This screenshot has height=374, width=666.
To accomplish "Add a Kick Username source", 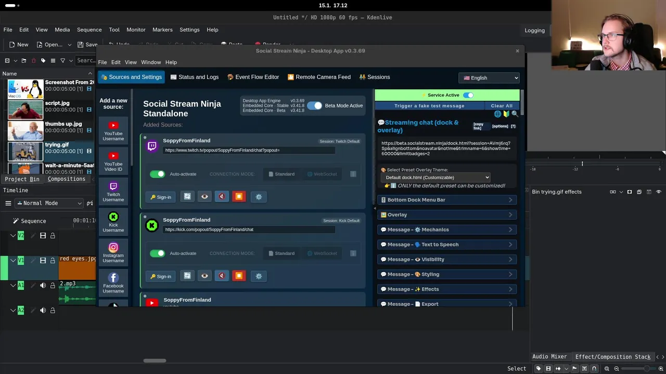I will (113, 222).
